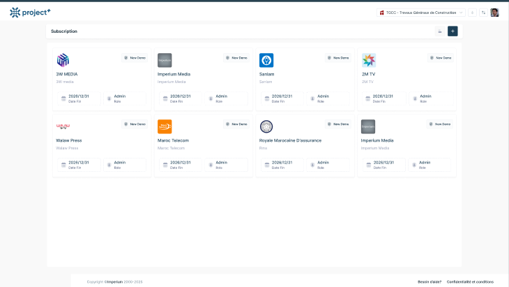Click the Maroc Telecom orange logo
509x287 pixels.
point(165,126)
